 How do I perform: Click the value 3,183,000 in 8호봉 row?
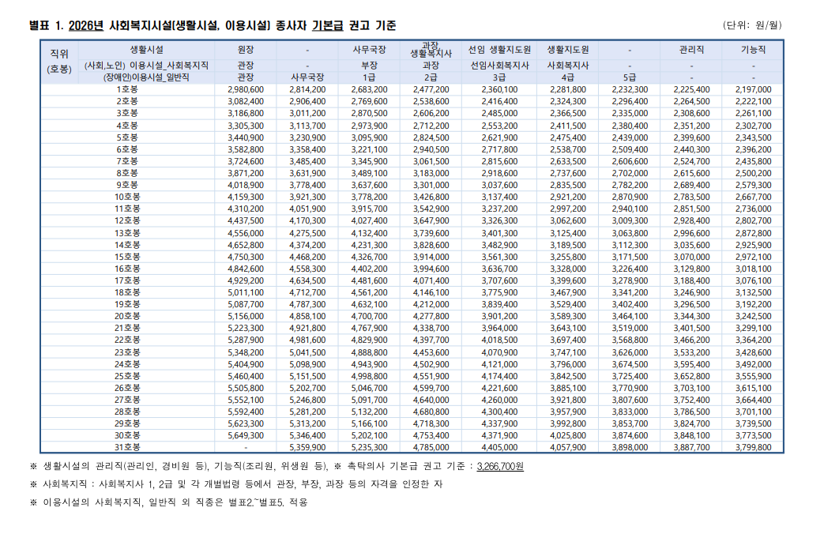pos(431,173)
